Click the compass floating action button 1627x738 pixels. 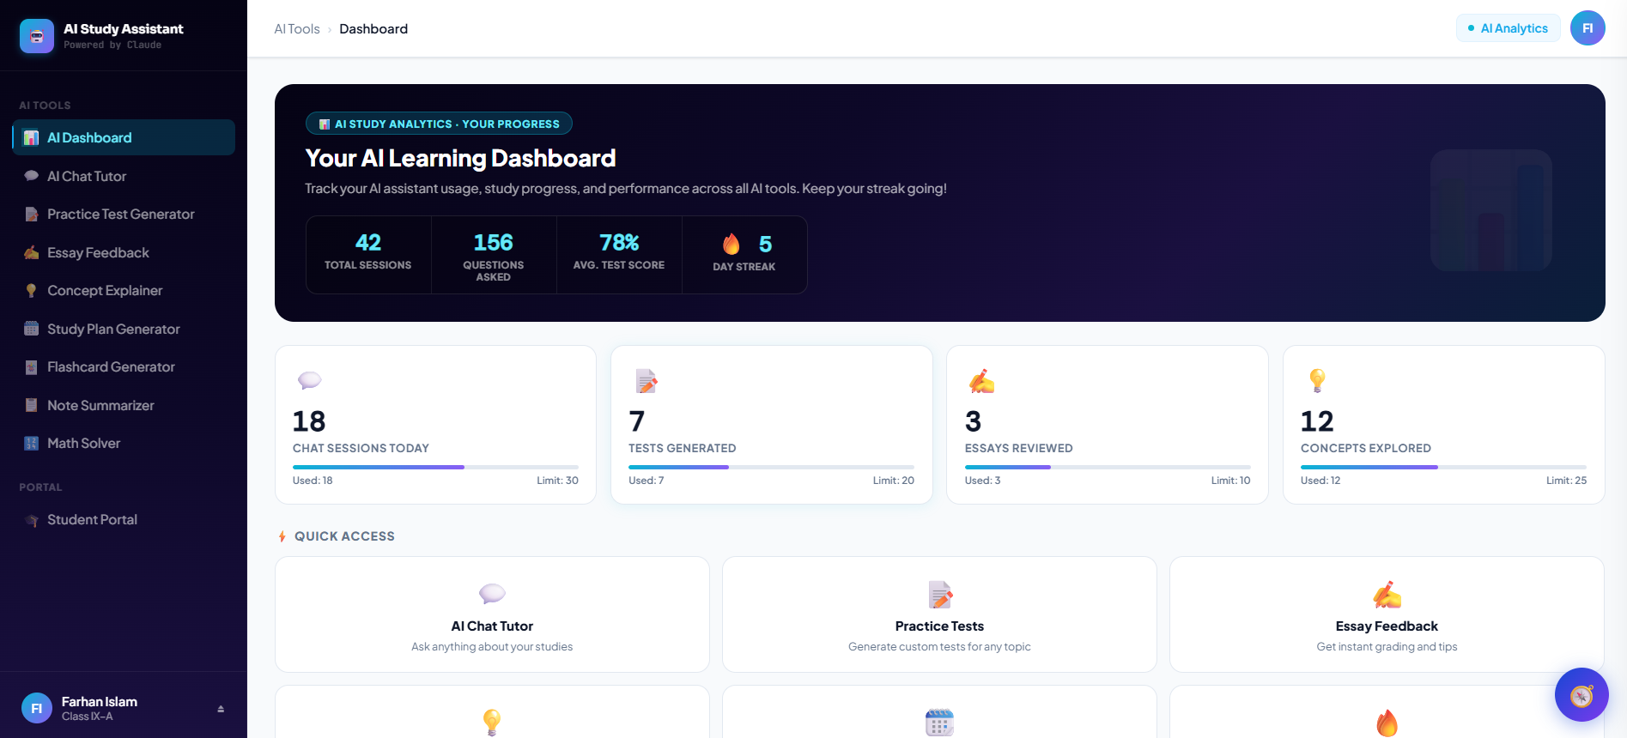coord(1581,695)
